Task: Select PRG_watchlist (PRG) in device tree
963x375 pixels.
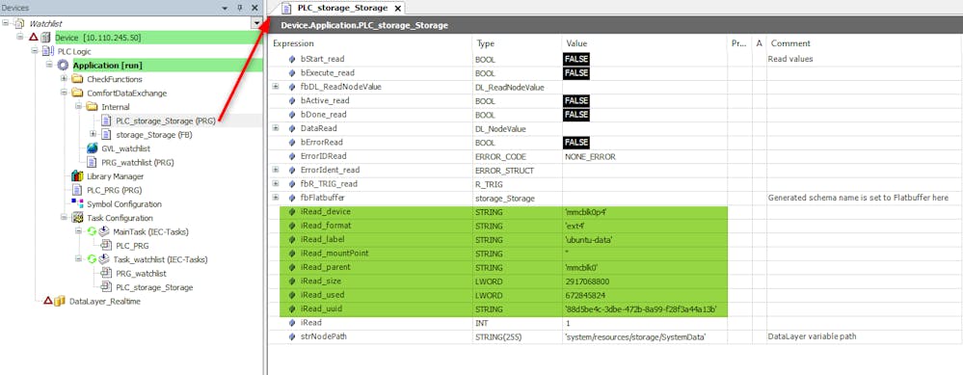Action: point(138,163)
